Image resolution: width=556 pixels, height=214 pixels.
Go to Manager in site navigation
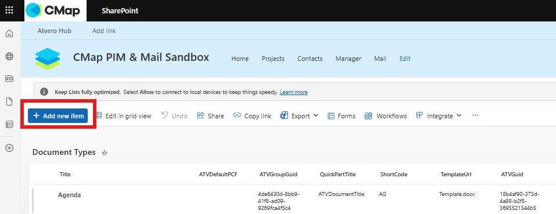[348, 59]
